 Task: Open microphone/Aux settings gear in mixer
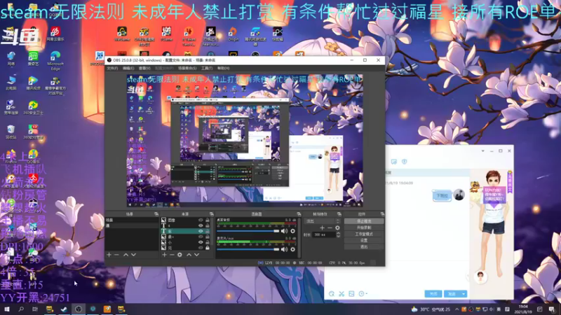(292, 249)
